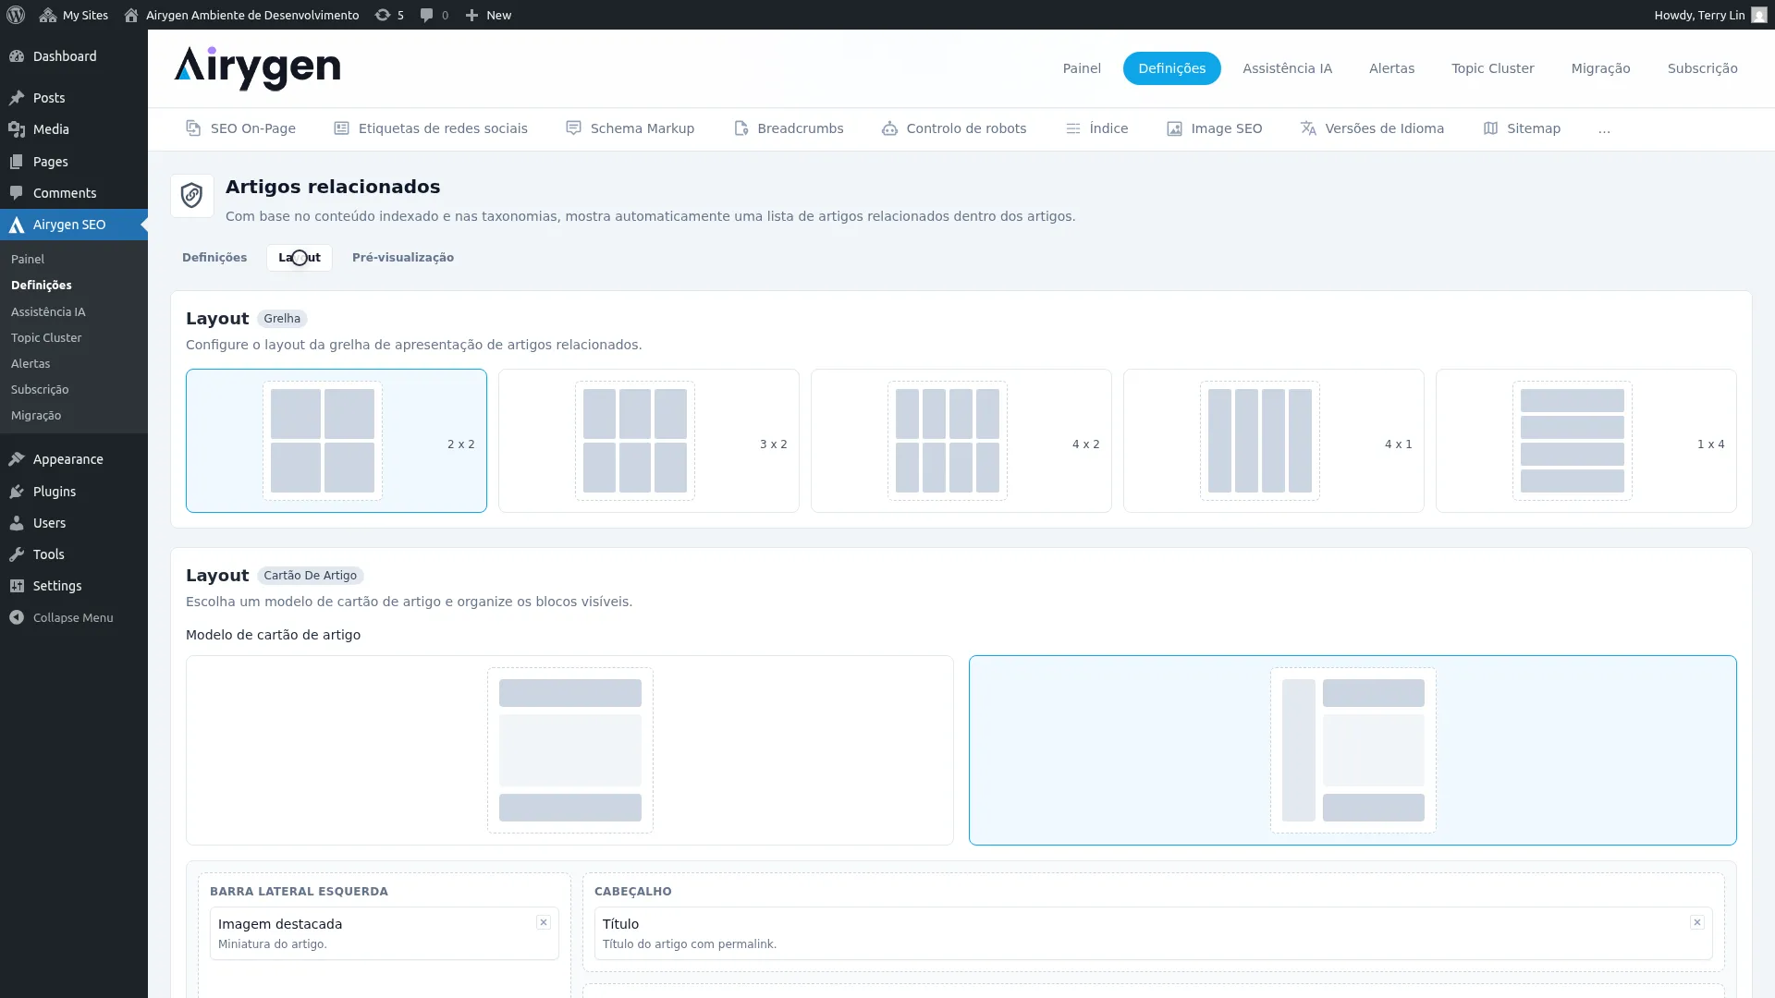Screen dimensions: 1775x998
Task: Click the Users sidebar icon
Action: 17,523
